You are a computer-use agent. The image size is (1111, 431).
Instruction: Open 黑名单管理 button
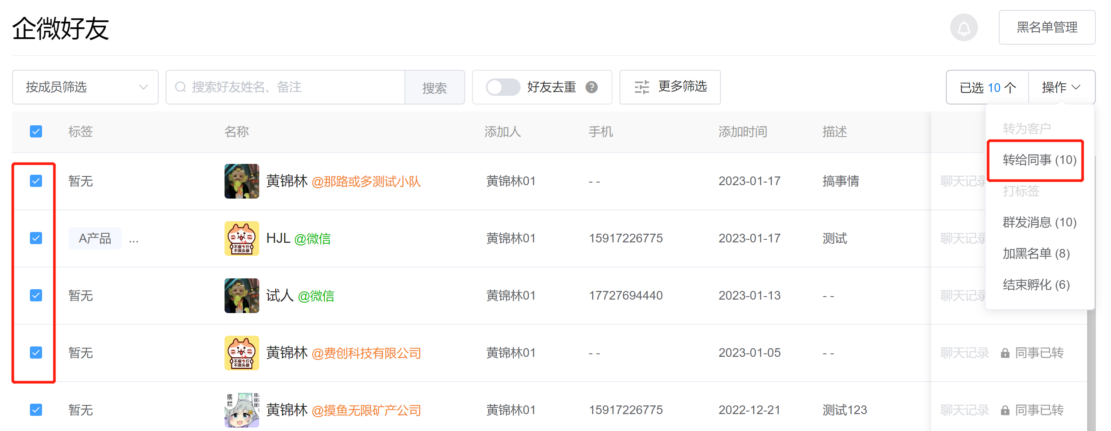(1046, 28)
